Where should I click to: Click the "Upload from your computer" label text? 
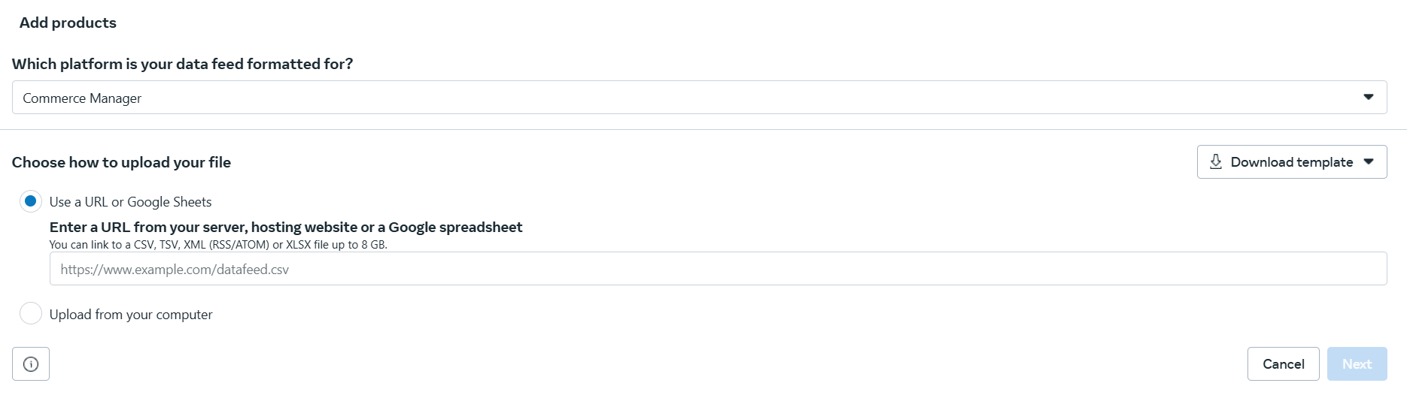click(131, 315)
